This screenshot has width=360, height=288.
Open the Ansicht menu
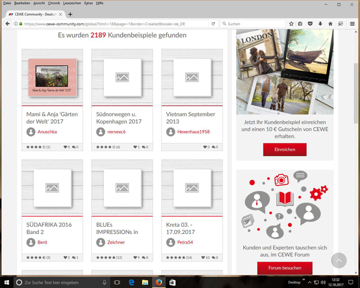[x=39, y=3]
